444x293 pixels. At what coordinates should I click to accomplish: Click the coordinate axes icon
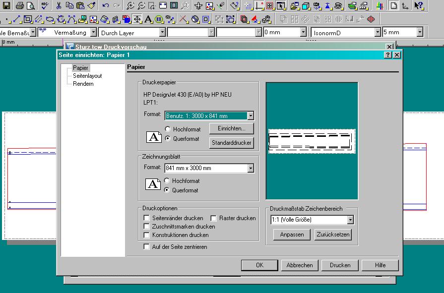pos(405,5)
